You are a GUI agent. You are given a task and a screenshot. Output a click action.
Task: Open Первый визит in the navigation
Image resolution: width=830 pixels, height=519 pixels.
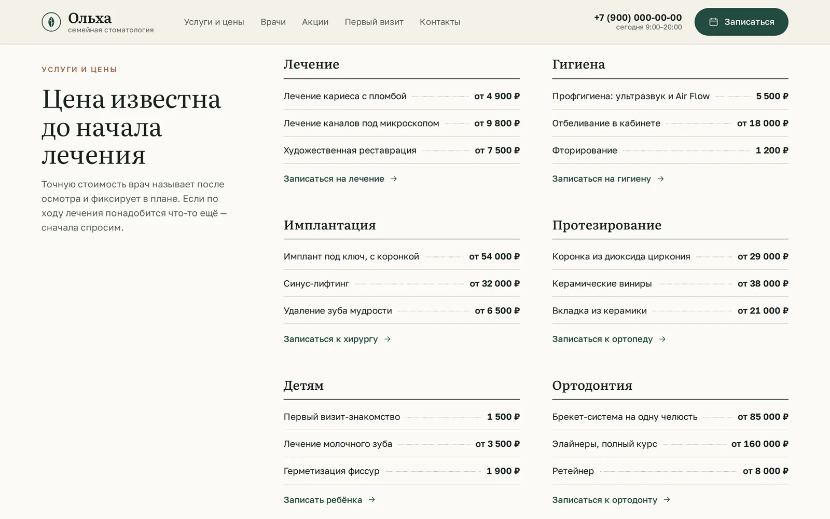pyautogui.click(x=374, y=22)
